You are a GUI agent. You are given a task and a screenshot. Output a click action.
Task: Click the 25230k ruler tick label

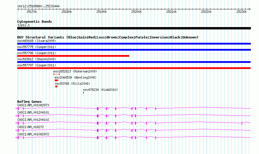[242, 12]
